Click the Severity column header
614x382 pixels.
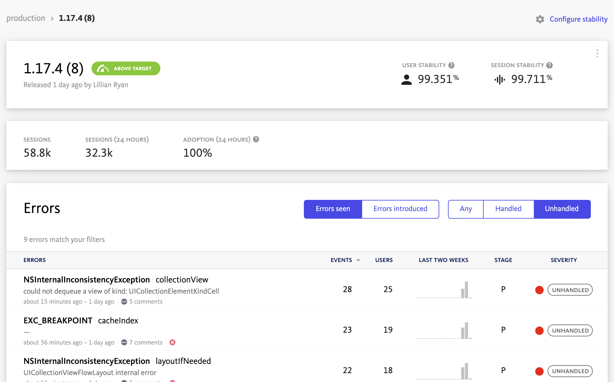(564, 260)
